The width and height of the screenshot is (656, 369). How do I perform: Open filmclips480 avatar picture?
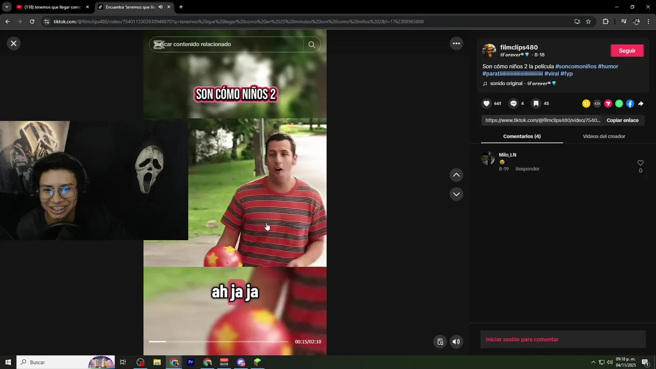point(489,50)
